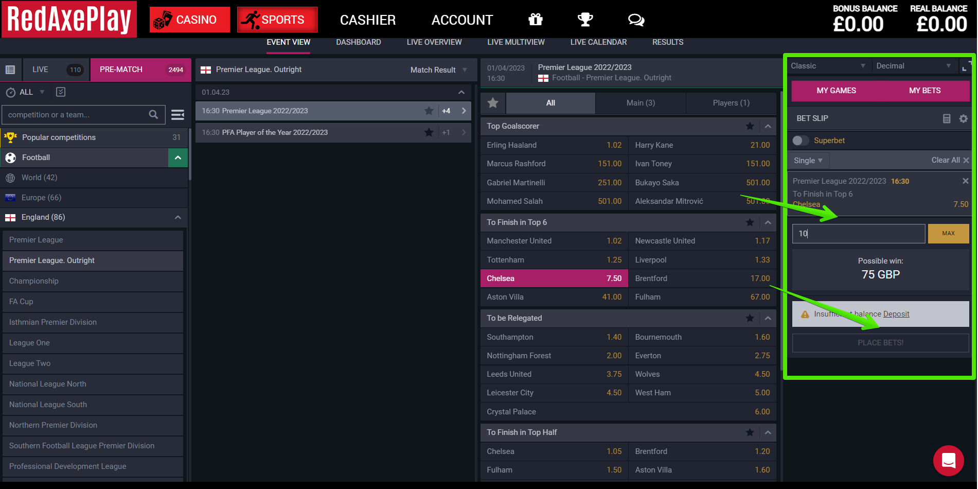Click the favorites star tab in markets

493,103
